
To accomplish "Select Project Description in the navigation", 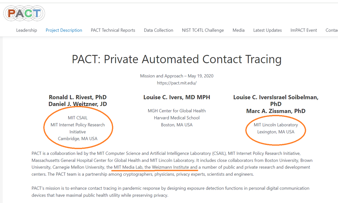I will tap(64, 30).
